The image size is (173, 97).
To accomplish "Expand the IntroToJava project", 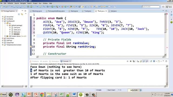I will (2, 38).
